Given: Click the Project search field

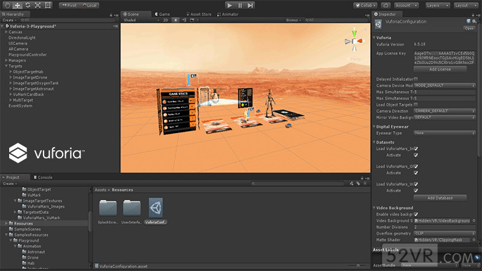Looking at the screenshot, I should point(297,183).
